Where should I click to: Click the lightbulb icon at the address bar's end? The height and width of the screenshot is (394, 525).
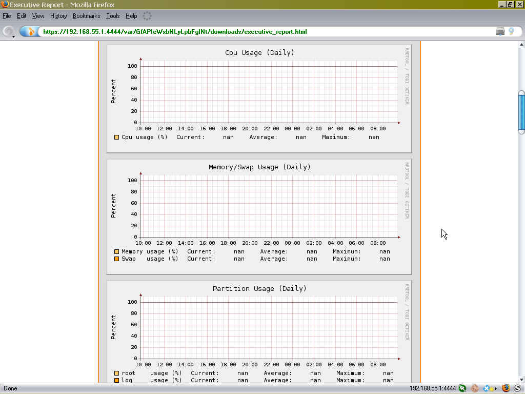[x=511, y=31]
